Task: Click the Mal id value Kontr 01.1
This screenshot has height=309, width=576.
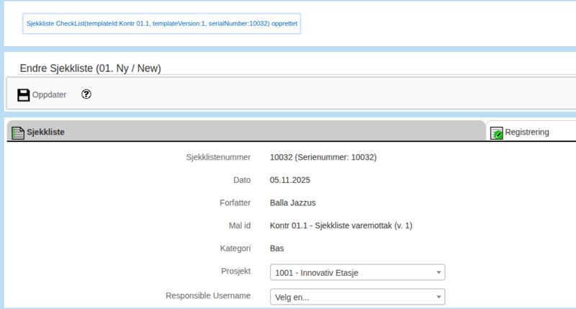Action: (341, 225)
